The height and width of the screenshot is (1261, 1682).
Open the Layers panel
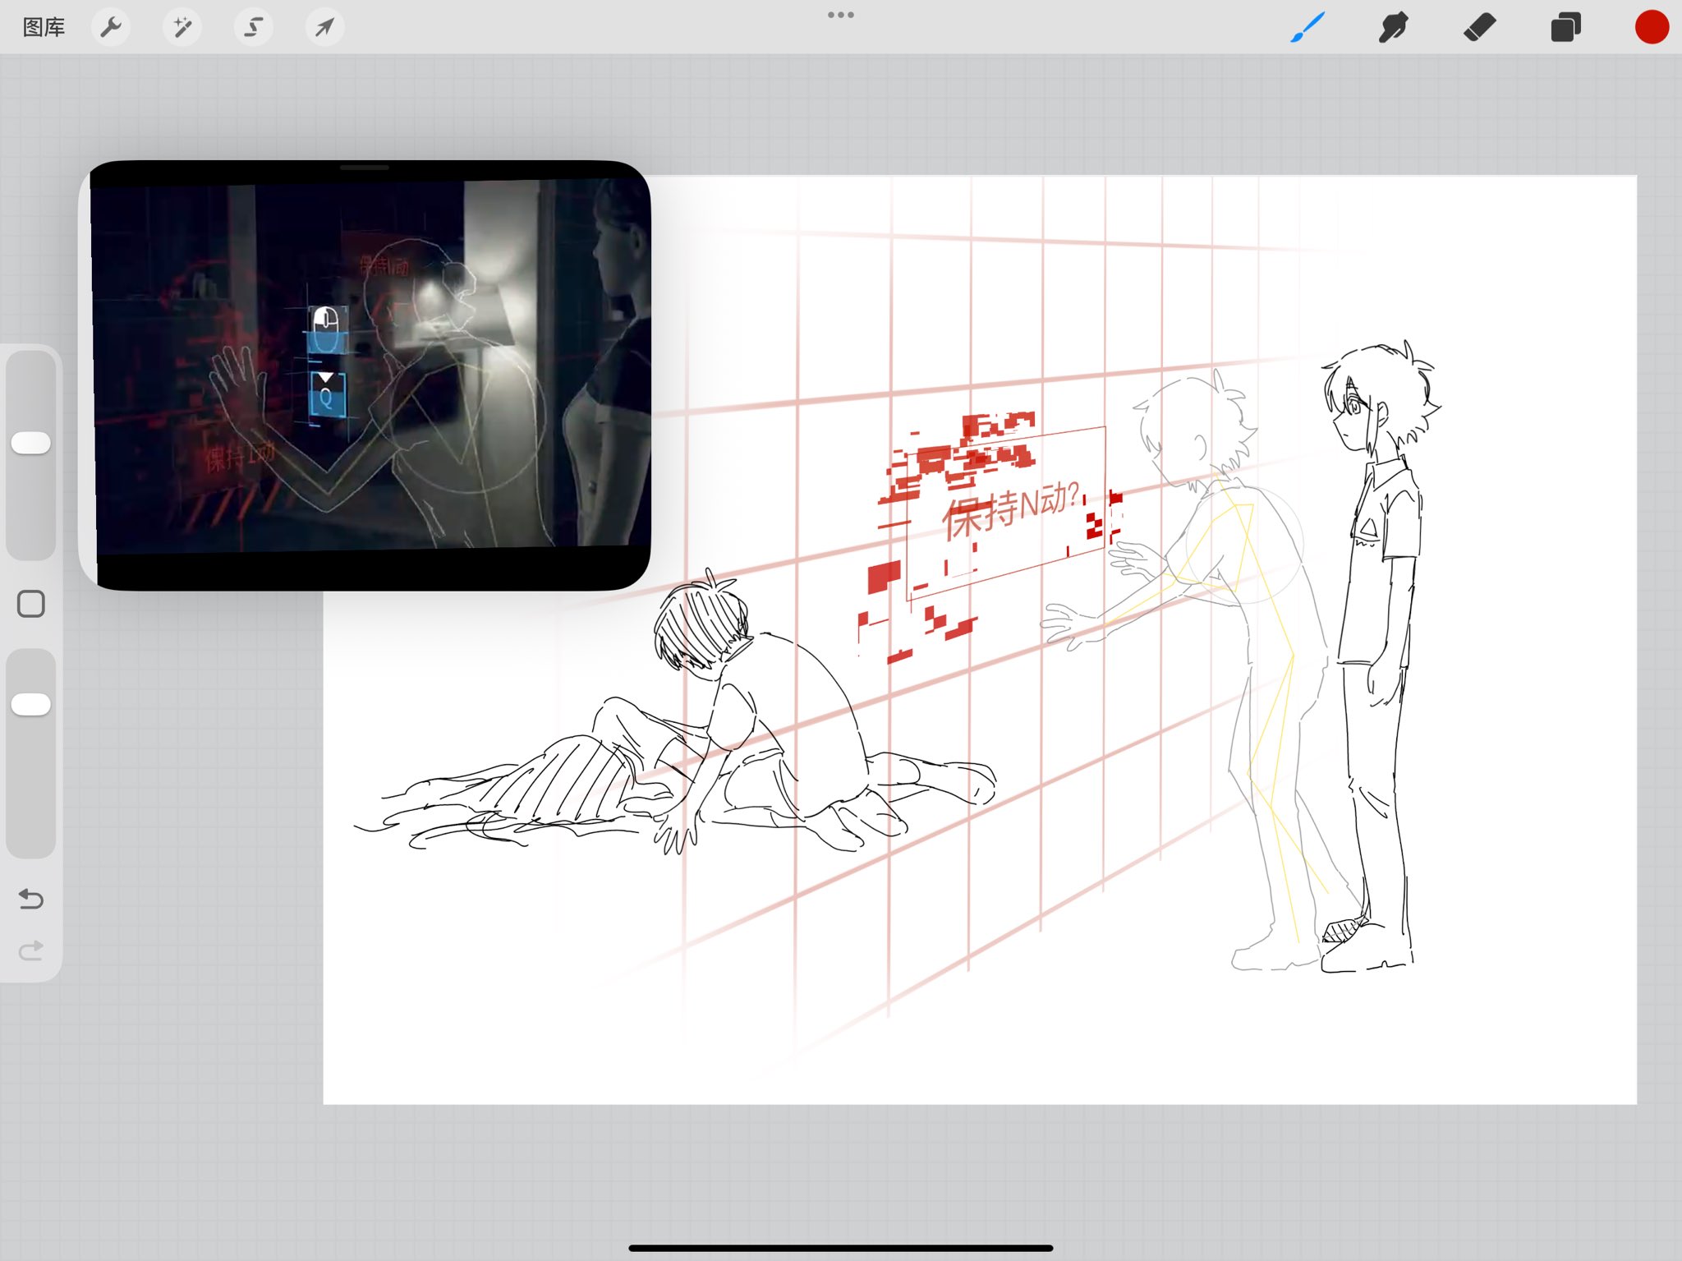click(x=1565, y=27)
